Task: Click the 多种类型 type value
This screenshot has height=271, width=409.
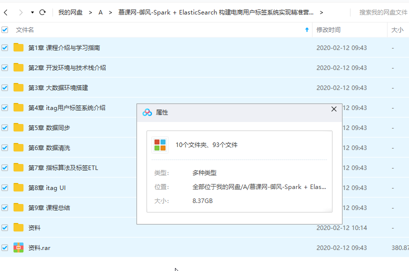Action: (204, 172)
